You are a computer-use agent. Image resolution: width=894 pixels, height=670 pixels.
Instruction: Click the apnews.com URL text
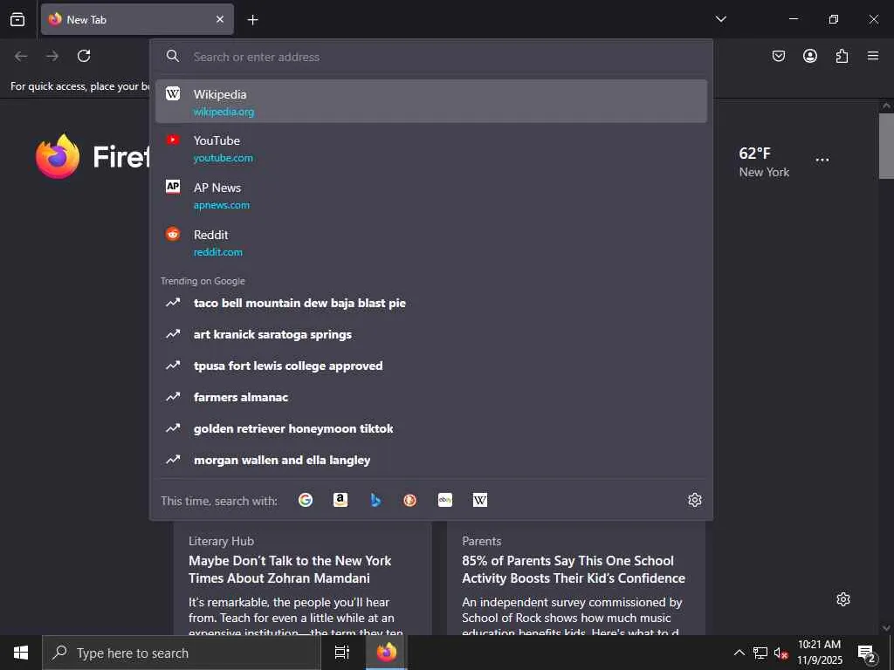coord(221,205)
